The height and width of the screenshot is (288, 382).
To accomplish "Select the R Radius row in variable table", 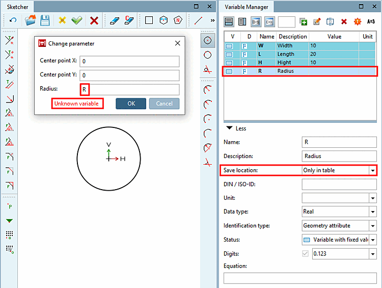I will pos(300,71).
